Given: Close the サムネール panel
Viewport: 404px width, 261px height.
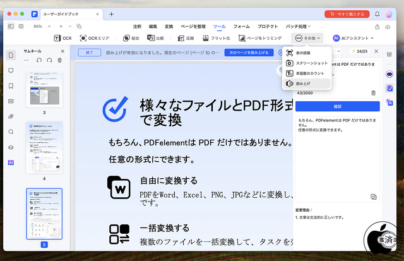Looking at the screenshot, I should (62, 51).
